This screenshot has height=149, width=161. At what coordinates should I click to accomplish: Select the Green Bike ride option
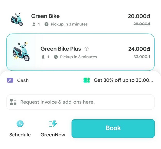click(81, 20)
